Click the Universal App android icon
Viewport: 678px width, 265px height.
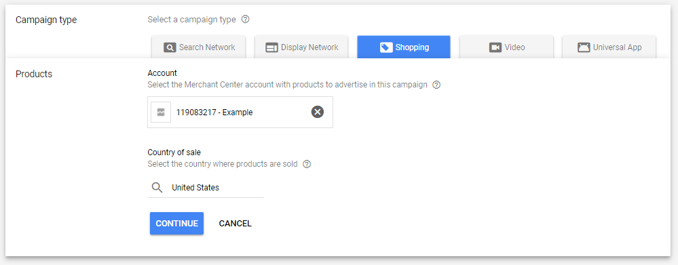pos(584,47)
